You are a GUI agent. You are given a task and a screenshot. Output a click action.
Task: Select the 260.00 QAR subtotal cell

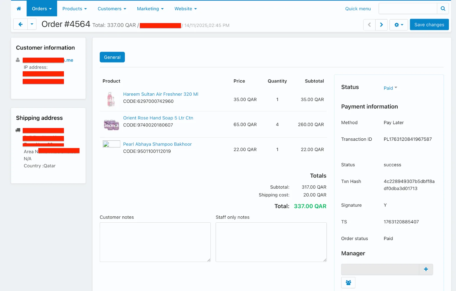point(311,124)
